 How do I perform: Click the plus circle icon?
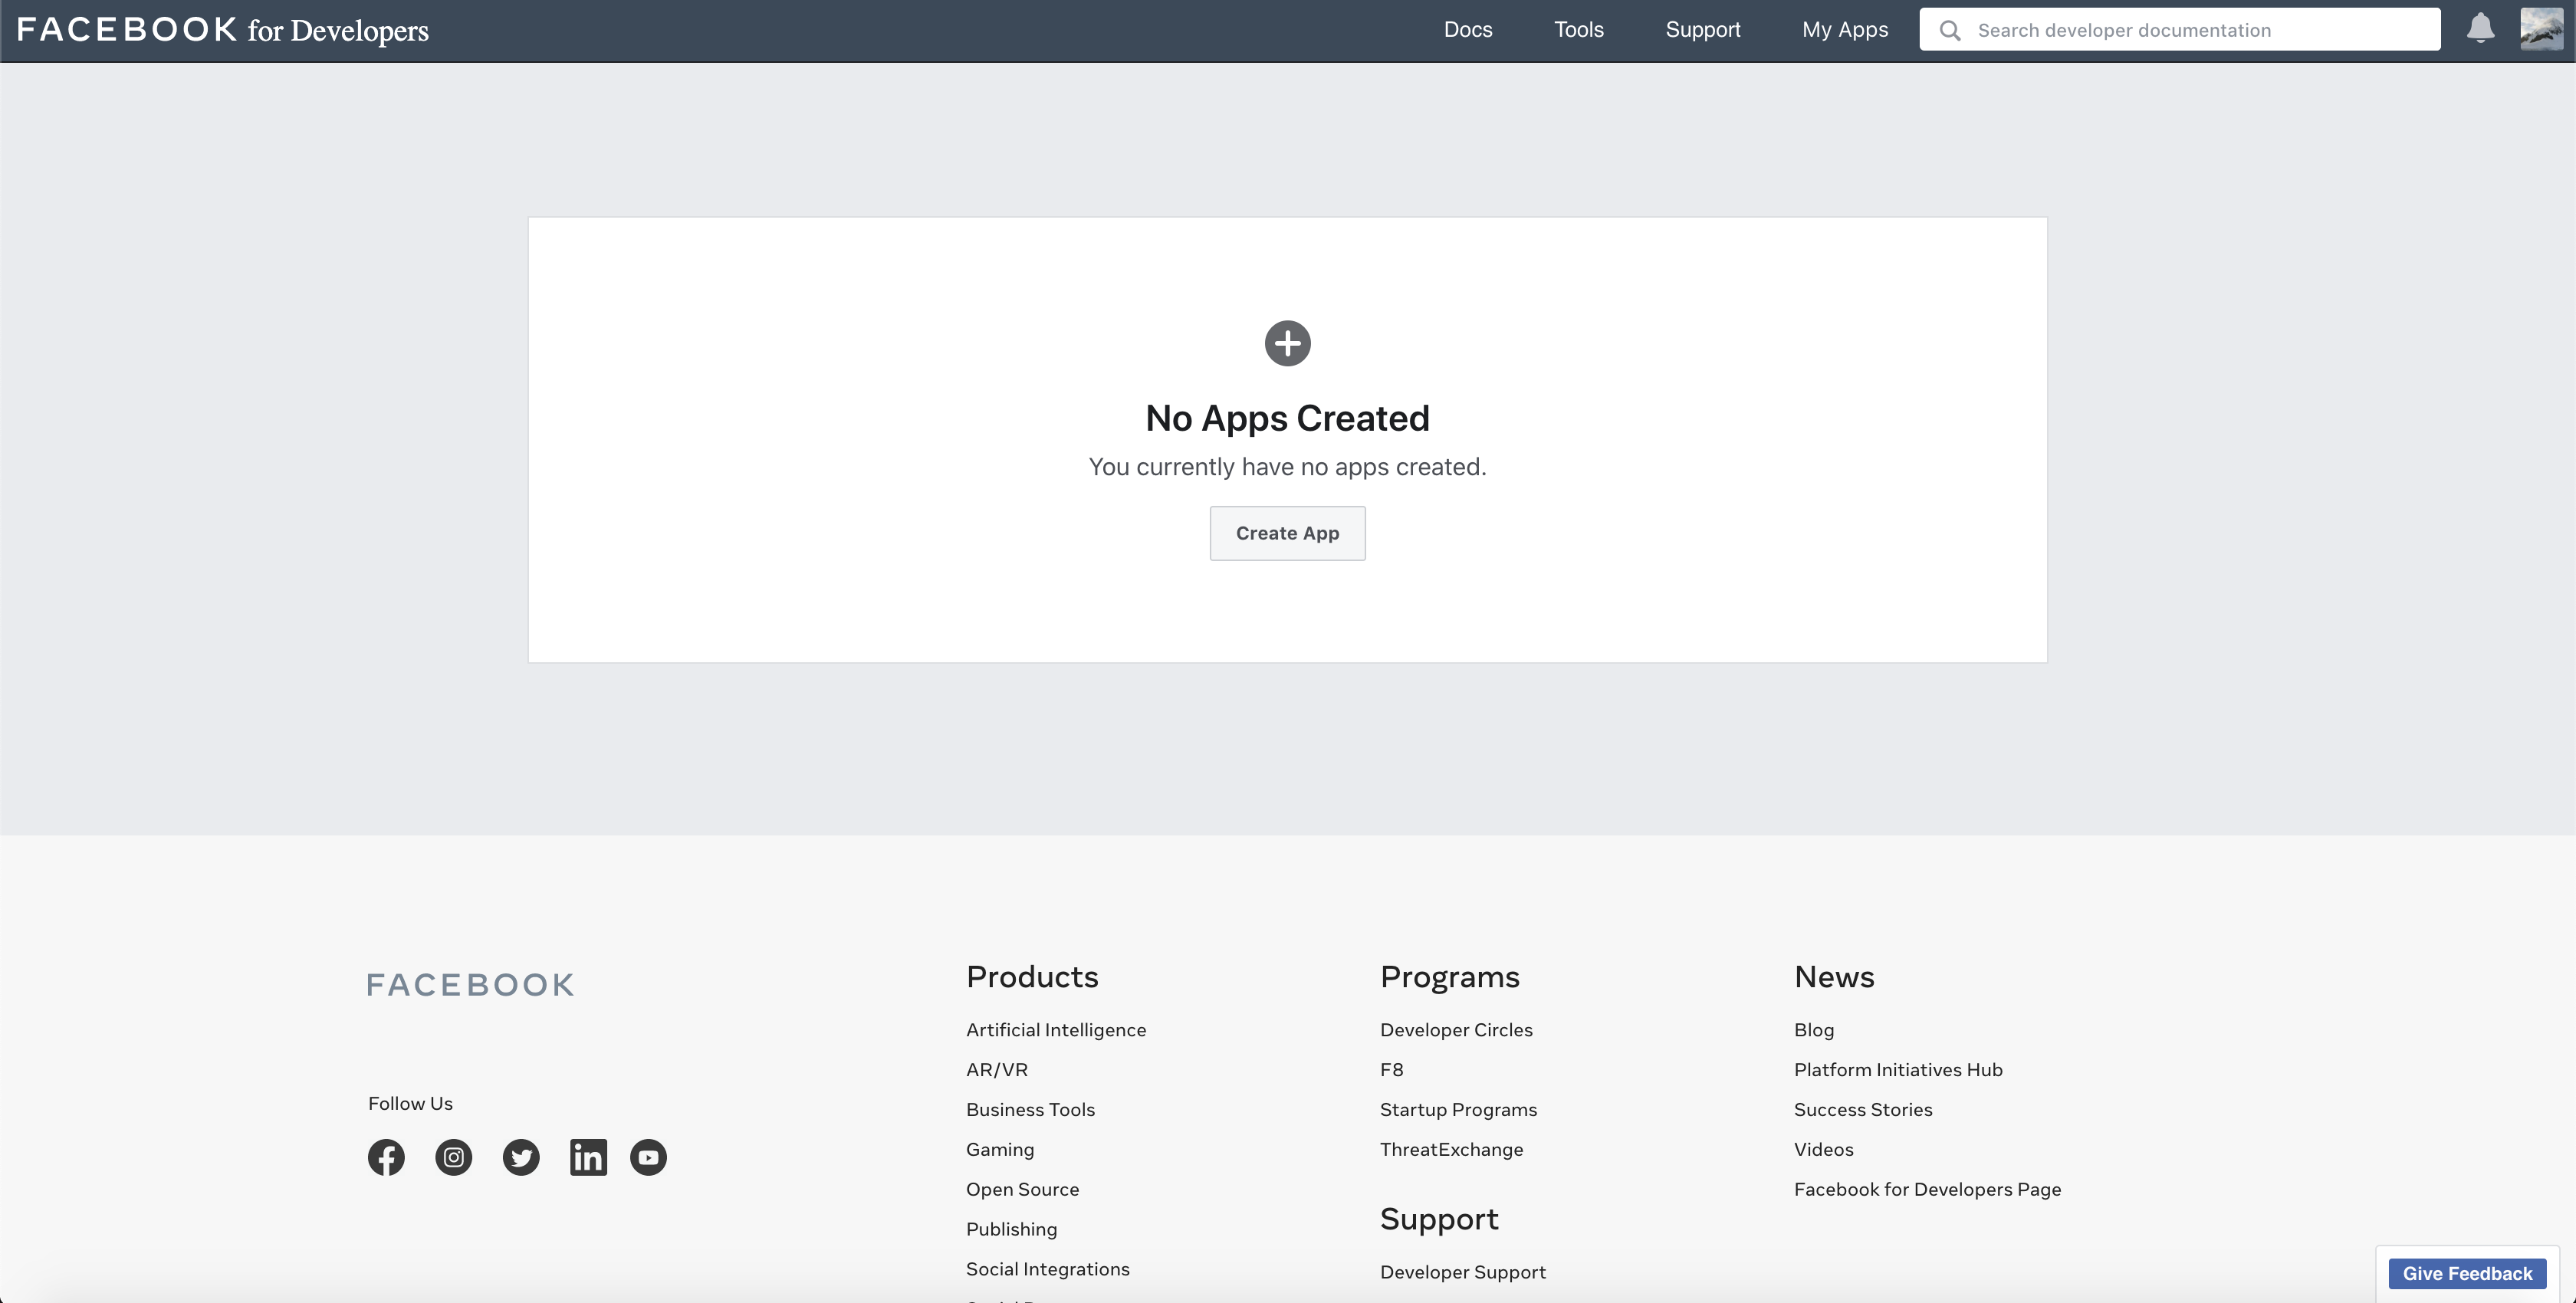pyautogui.click(x=1287, y=343)
